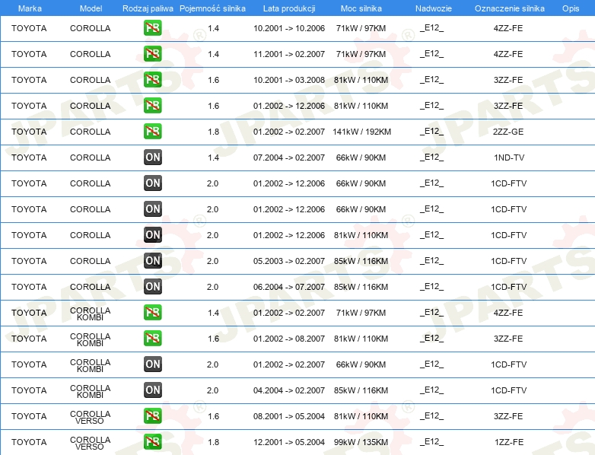
Task: Click the power value 99kW / 135KM
Action: (361, 442)
